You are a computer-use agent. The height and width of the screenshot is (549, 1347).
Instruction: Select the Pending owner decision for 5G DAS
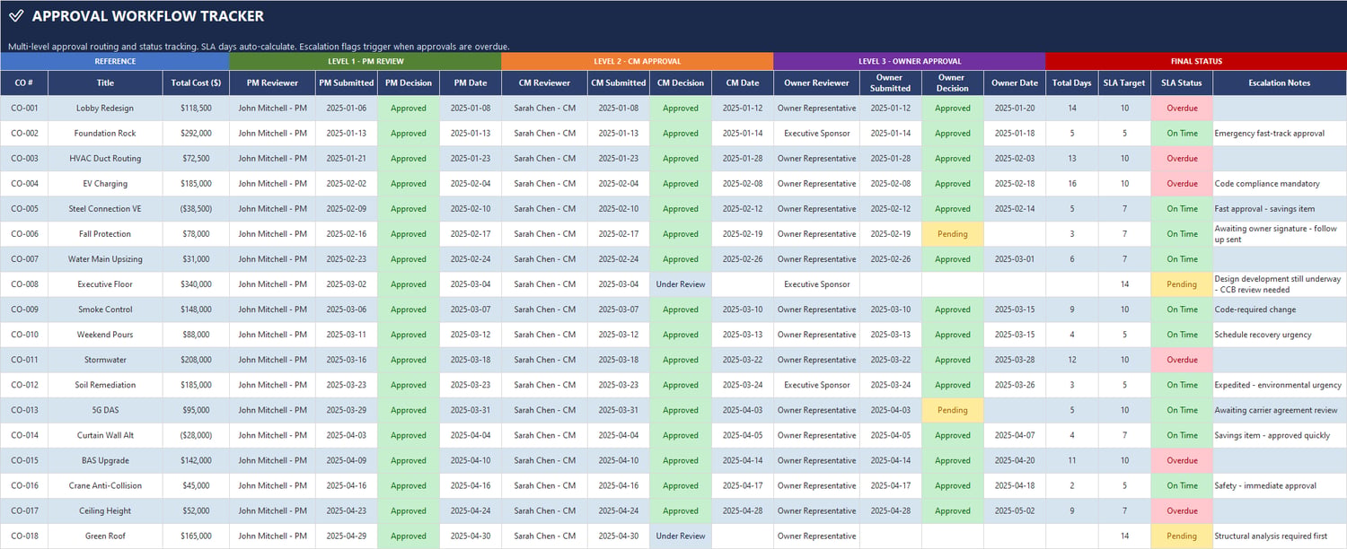coord(953,409)
